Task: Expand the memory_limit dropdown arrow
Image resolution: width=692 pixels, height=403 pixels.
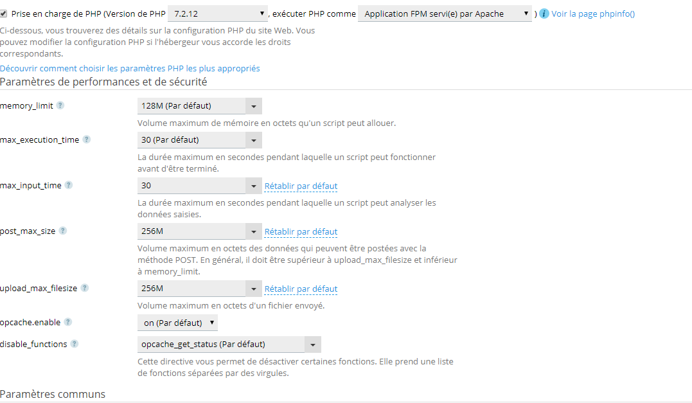Action: click(254, 106)
